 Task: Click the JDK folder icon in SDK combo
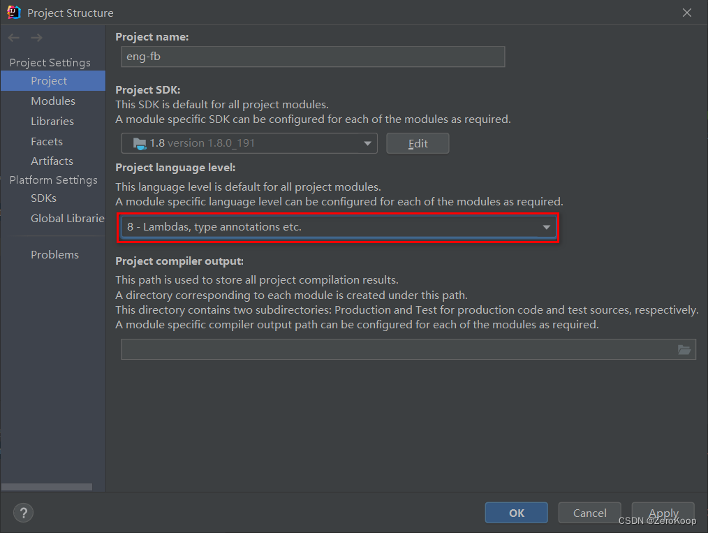(140, 144)
